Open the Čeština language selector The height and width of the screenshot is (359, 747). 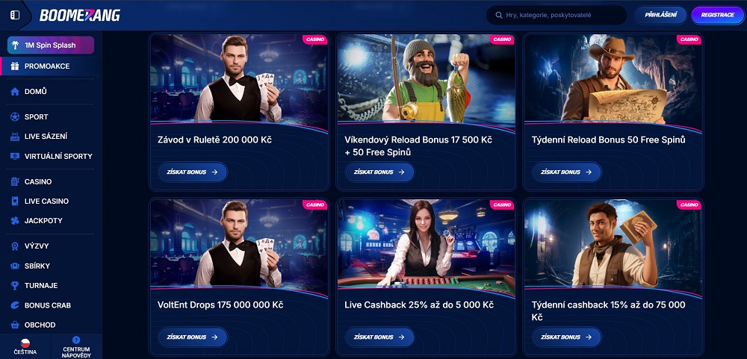(25, 346)
